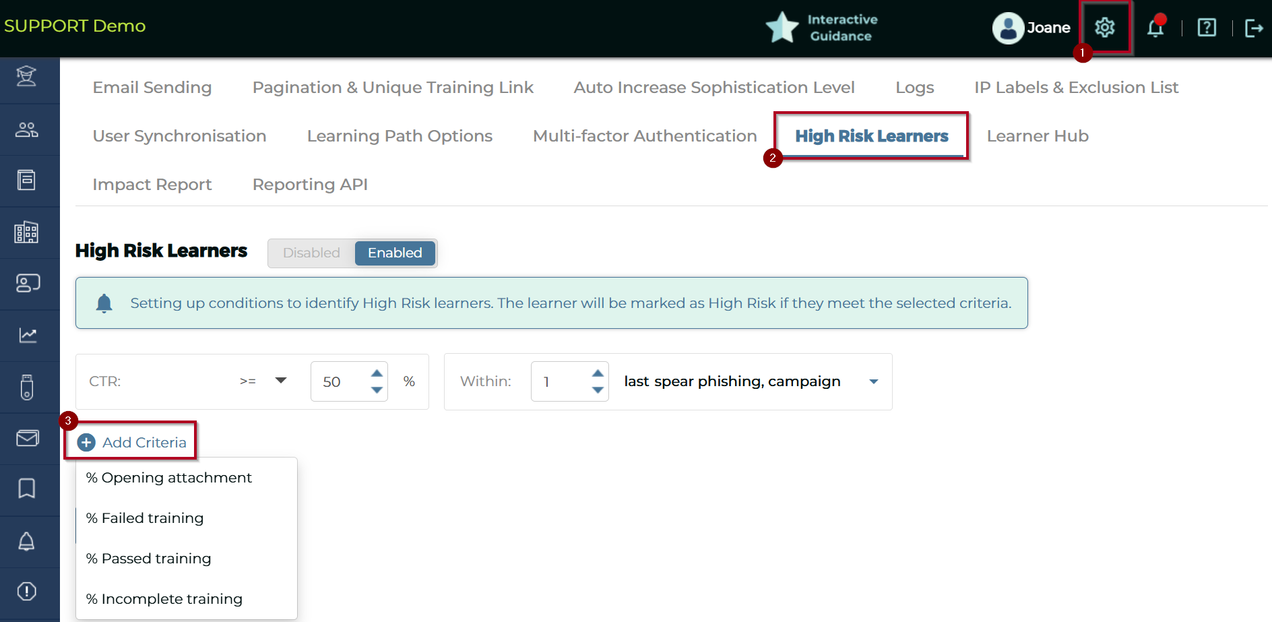Increase the CTR percentage value
1272x622 pixels.
coord(377,373)
